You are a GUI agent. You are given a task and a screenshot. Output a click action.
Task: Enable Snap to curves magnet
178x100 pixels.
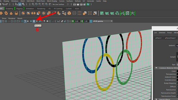(36, 4)
